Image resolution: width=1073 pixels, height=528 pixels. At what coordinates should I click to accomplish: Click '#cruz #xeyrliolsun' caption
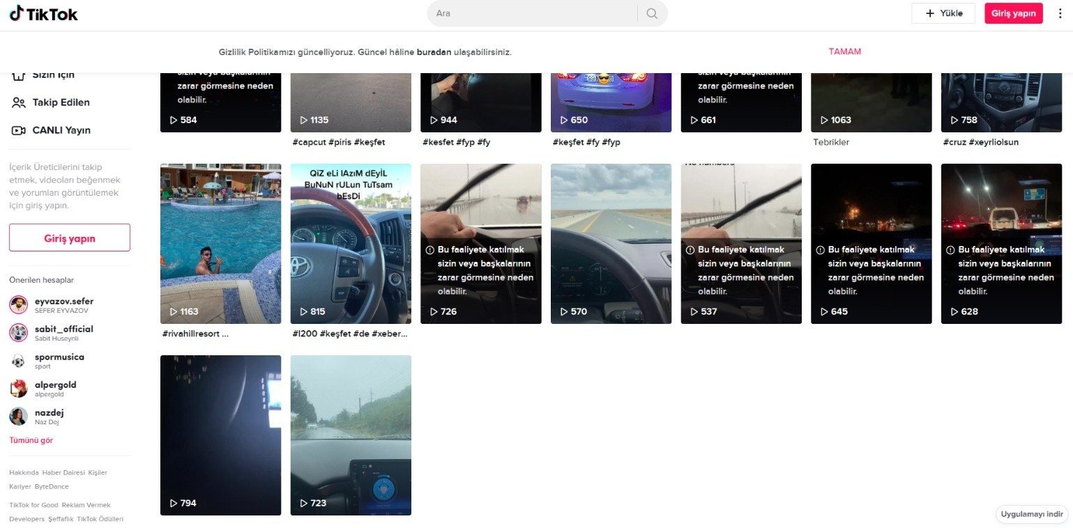(981, 142)
